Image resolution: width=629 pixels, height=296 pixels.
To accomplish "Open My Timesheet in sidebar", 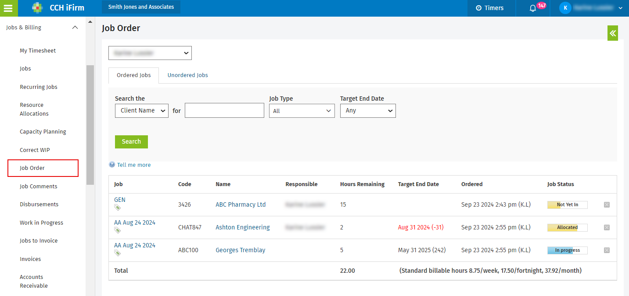I will pos(38,51).
